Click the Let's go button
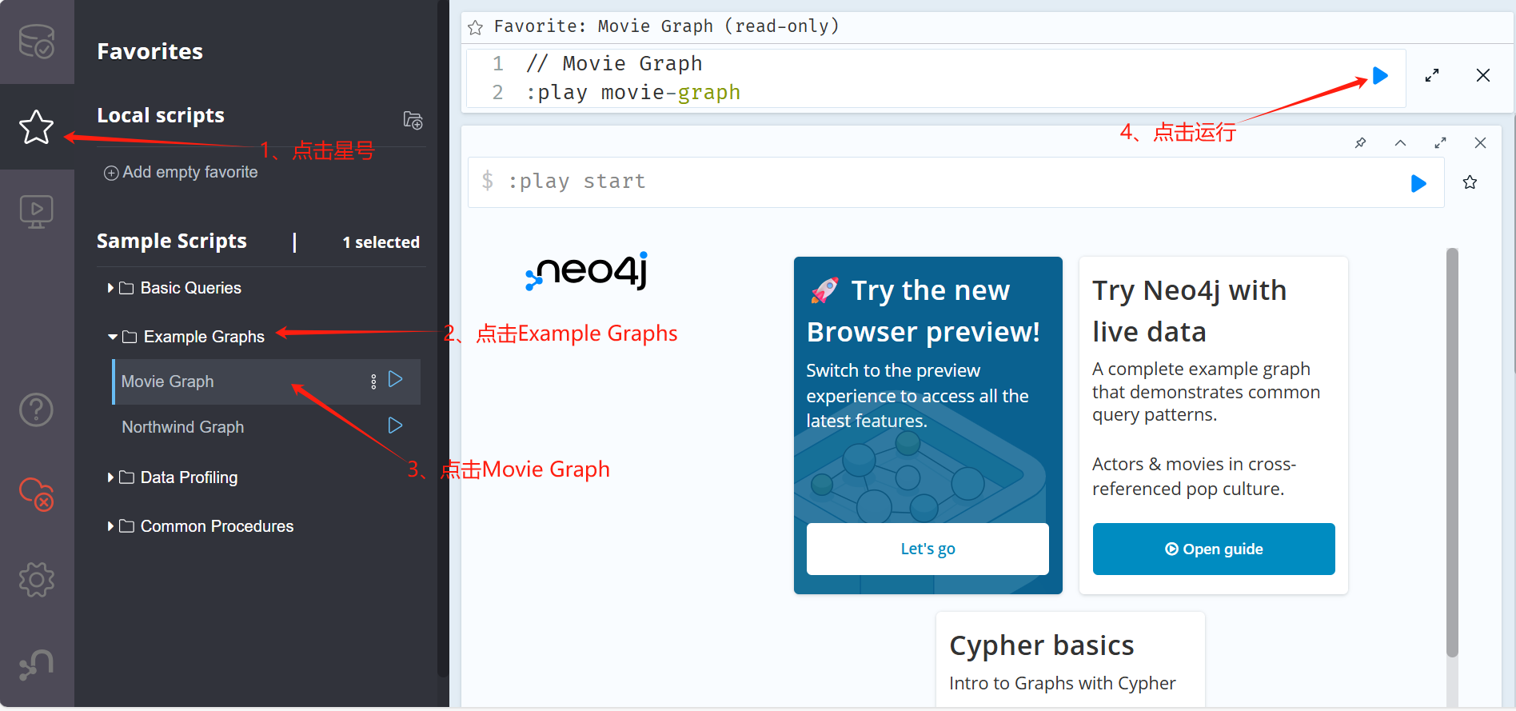This screenshot has width=1516, height=711. 928,549
